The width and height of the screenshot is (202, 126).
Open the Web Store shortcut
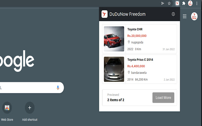click(7, 108)
